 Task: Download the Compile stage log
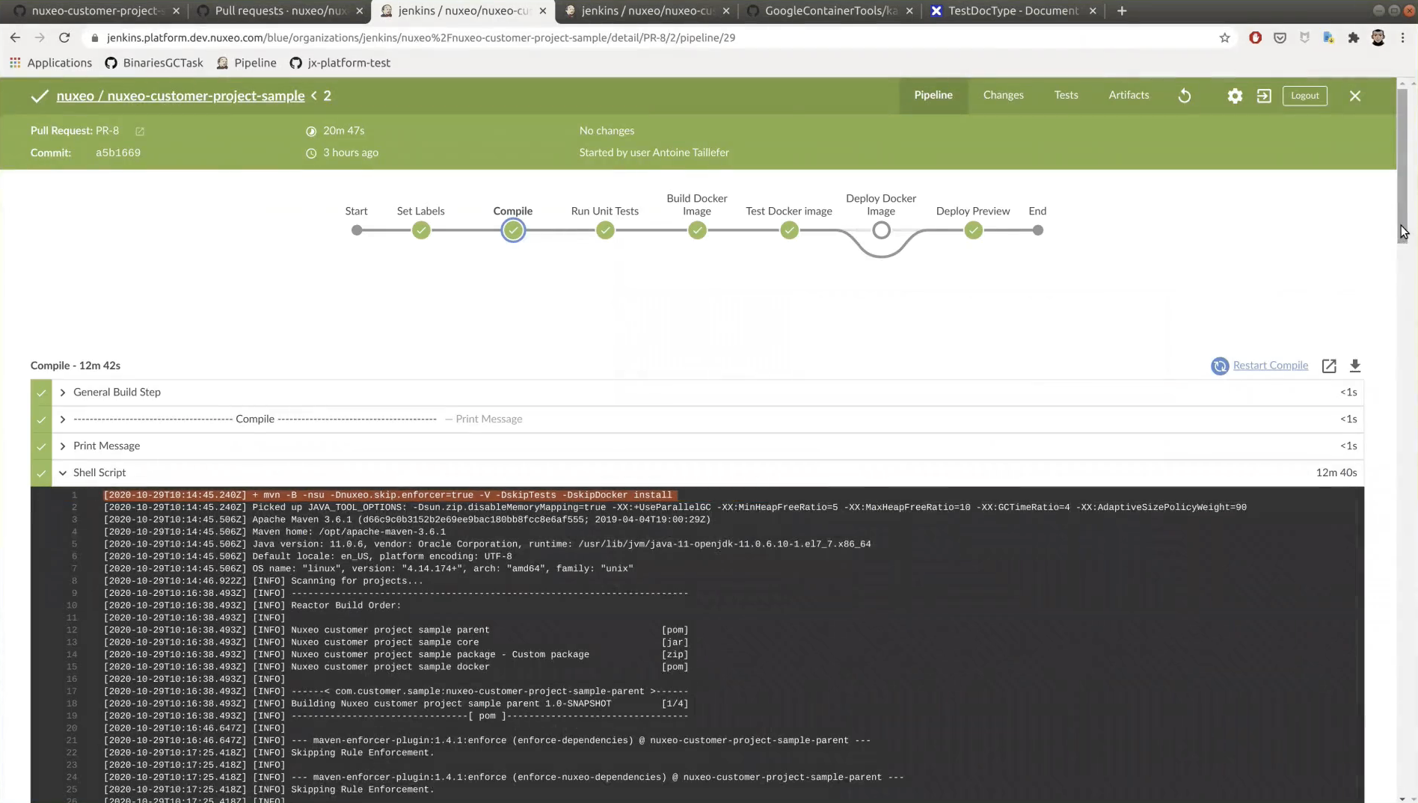tap(1355, 366)
